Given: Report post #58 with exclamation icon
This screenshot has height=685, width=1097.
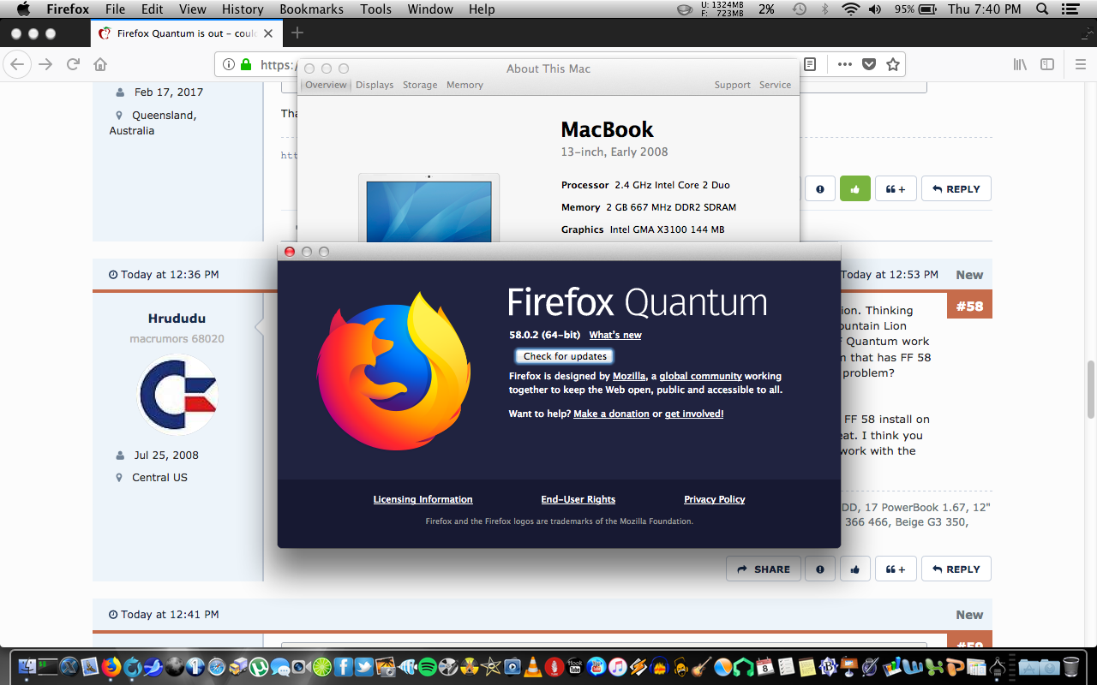Looking at the screenshot, I should coord(820,569).
